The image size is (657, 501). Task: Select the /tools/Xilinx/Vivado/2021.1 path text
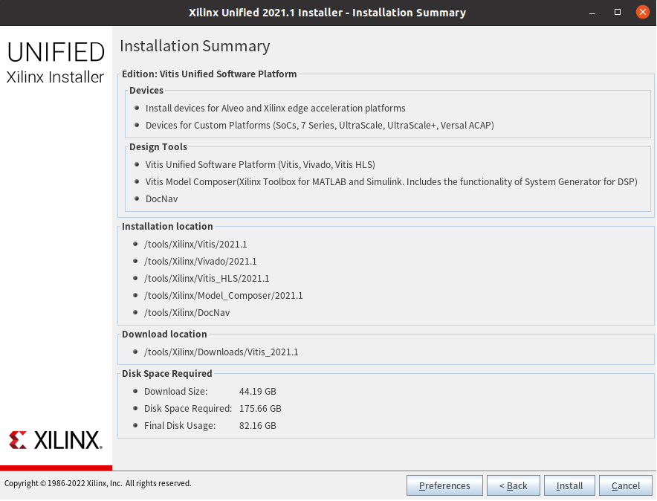click(x=200, y=262)
